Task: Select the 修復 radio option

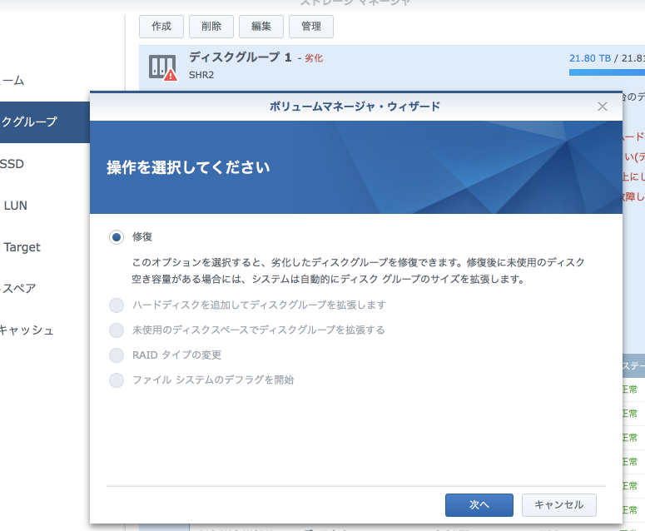Action: [x=117, y=237]
